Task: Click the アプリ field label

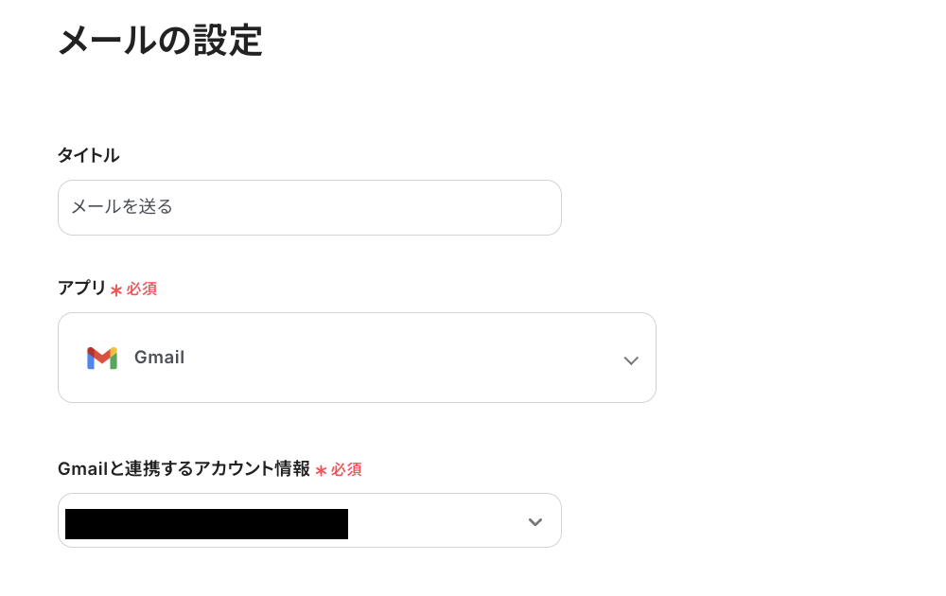Action: click(82, 288)
